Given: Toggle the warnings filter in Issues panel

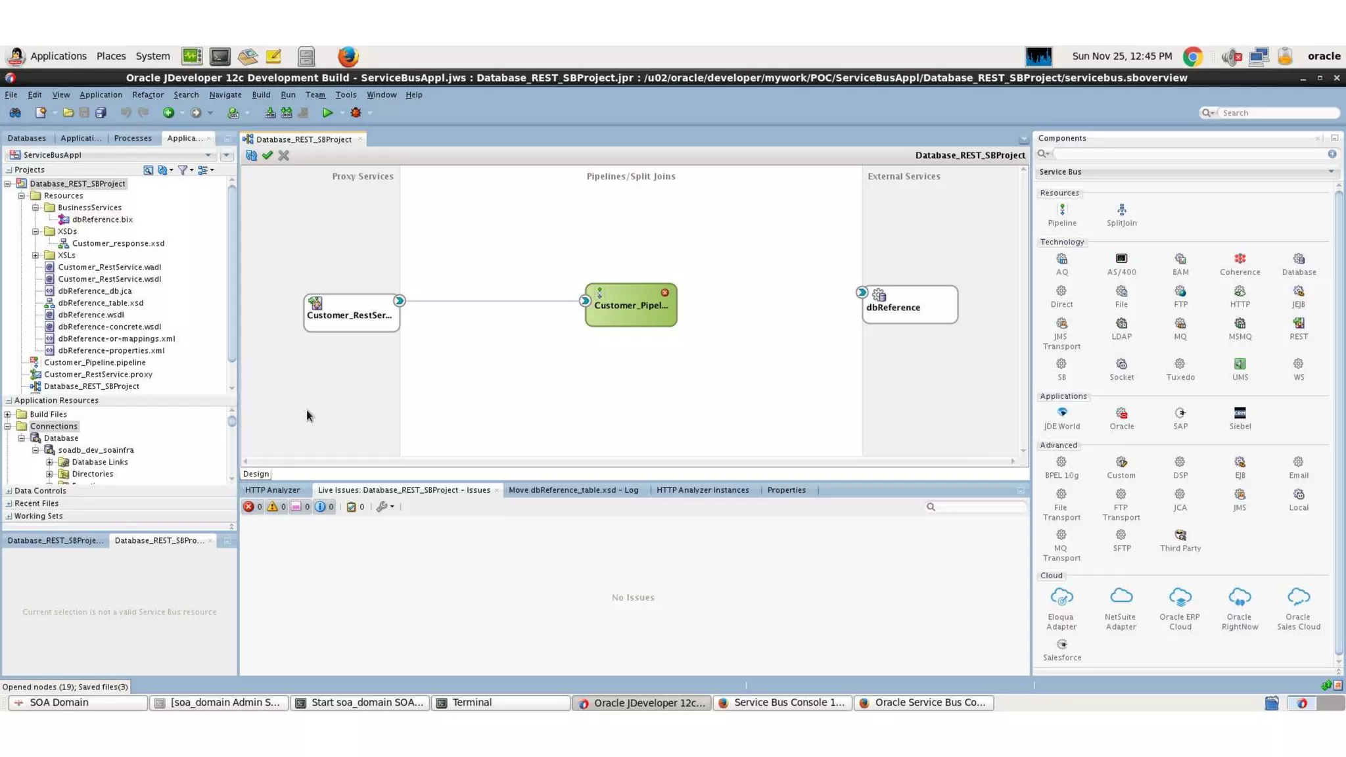Looking at the screenshot, I should tap(273, 507).
